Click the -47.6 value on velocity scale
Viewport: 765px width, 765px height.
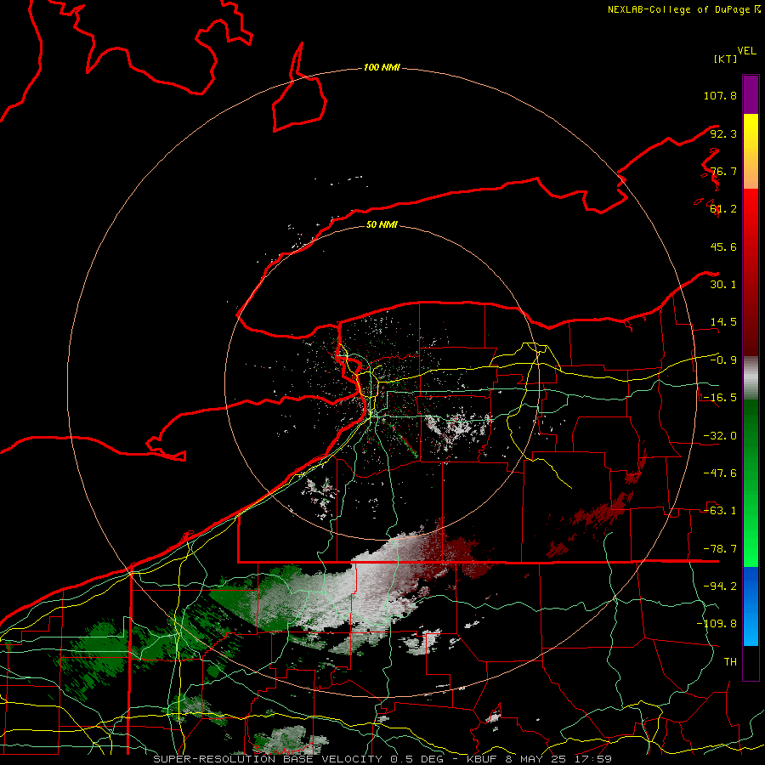[x=720, y=473]
